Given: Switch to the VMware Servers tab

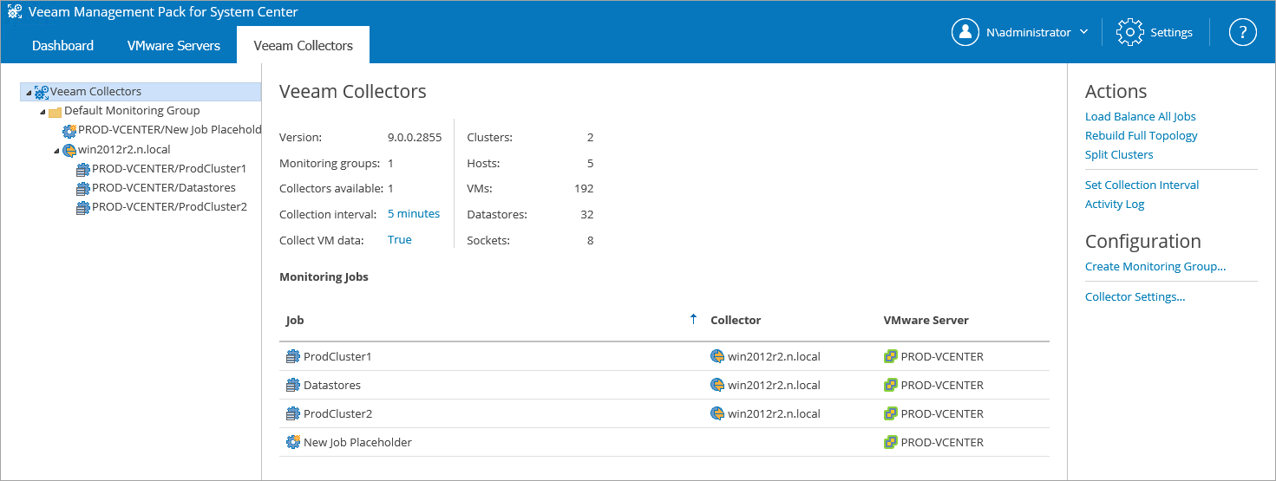Looking at the screenshot, I should click(173, 45).
